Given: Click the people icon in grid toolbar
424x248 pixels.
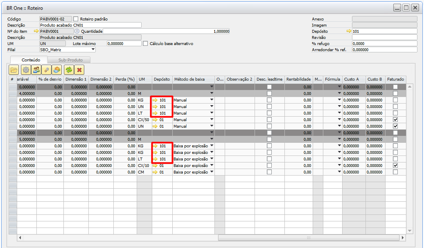Looking at the screenshot, I should click(x=36, y=70).
